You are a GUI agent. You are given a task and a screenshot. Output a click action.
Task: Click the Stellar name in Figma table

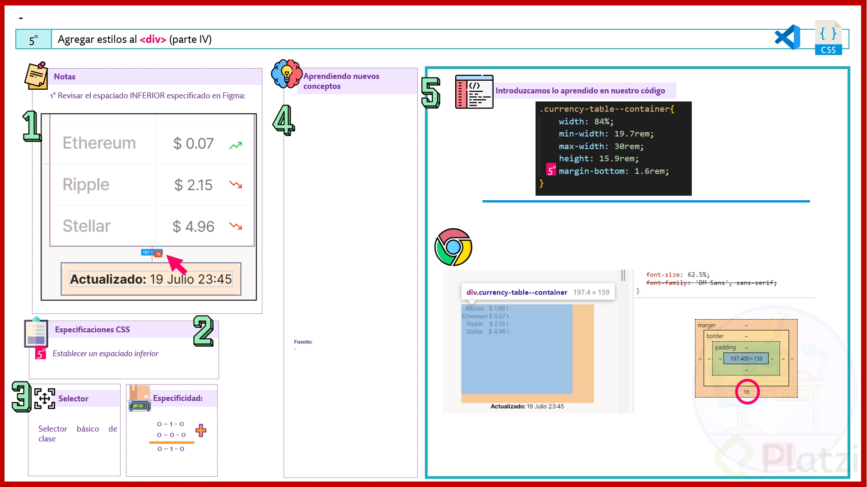[86, 226]
